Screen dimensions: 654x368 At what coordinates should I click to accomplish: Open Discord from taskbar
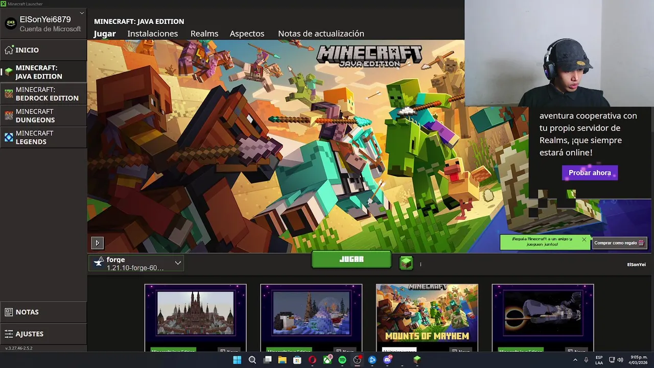point(387,360)
